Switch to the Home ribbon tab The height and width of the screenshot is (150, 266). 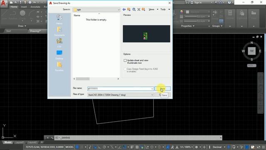click(x=14, y=7)
